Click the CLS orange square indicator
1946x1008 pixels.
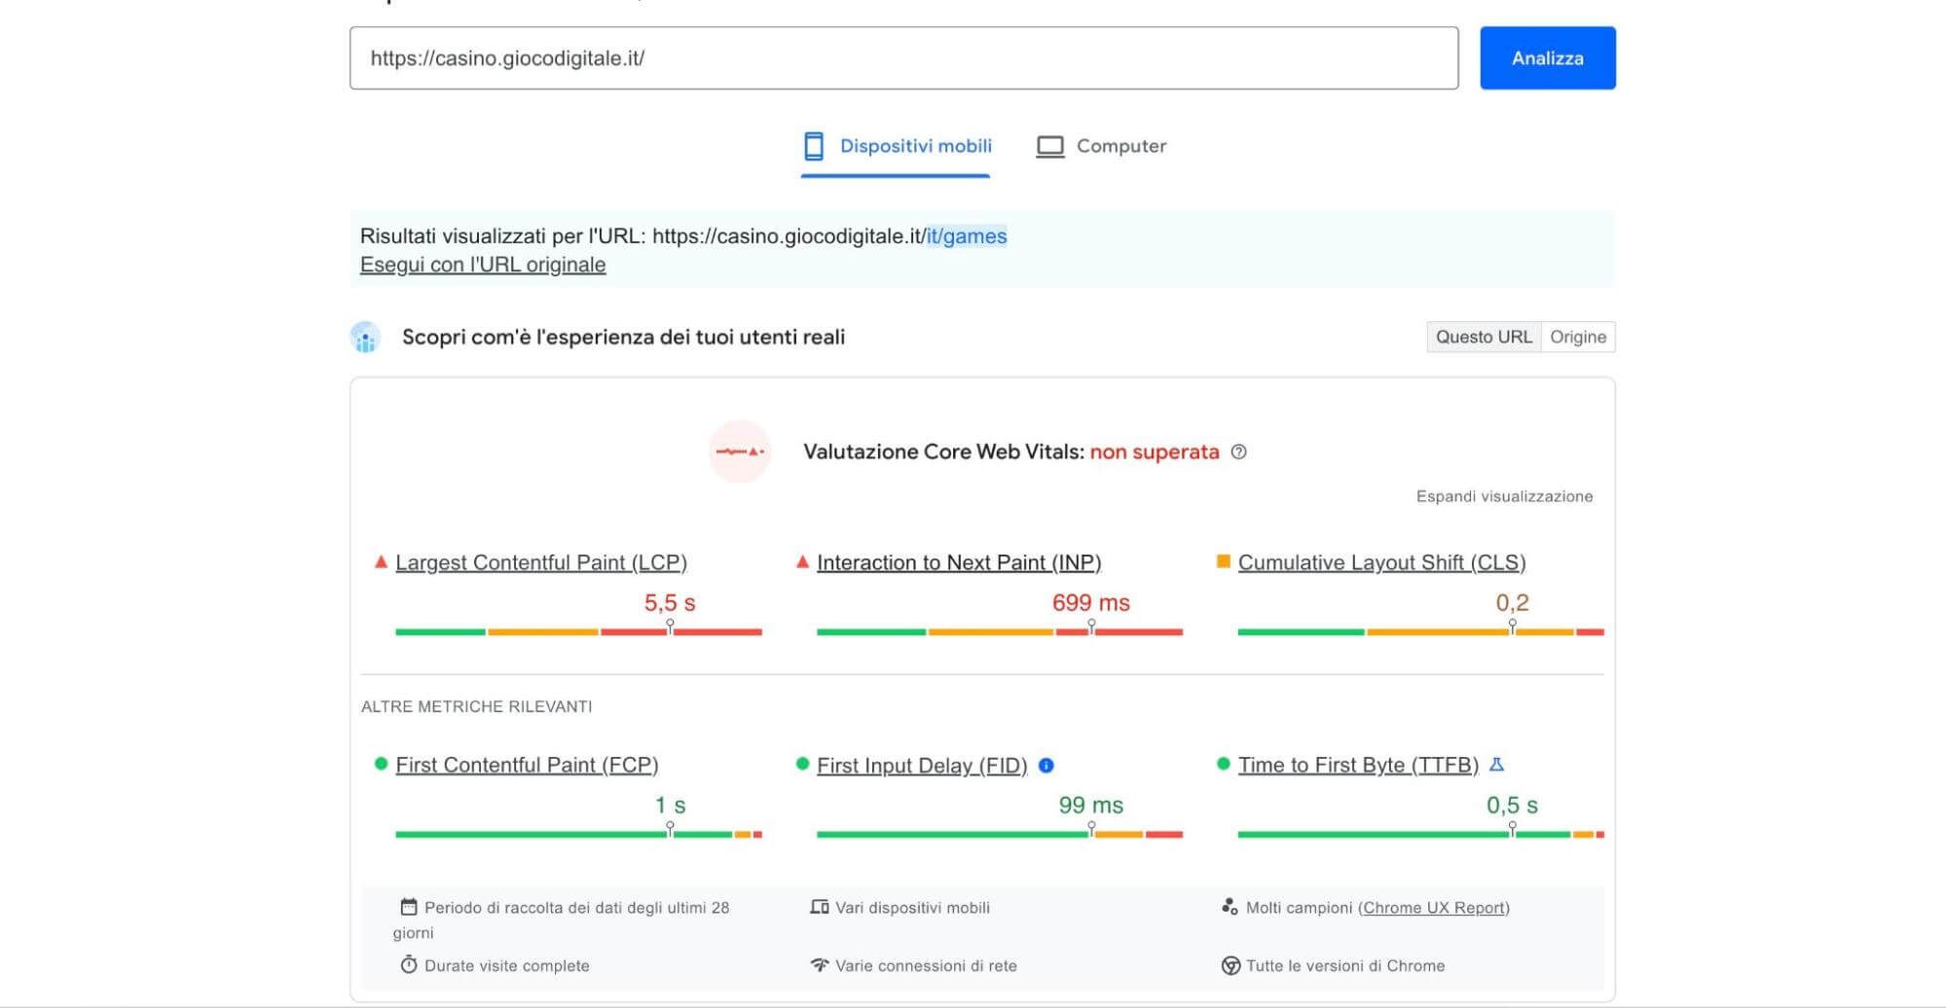(1224, 561)
